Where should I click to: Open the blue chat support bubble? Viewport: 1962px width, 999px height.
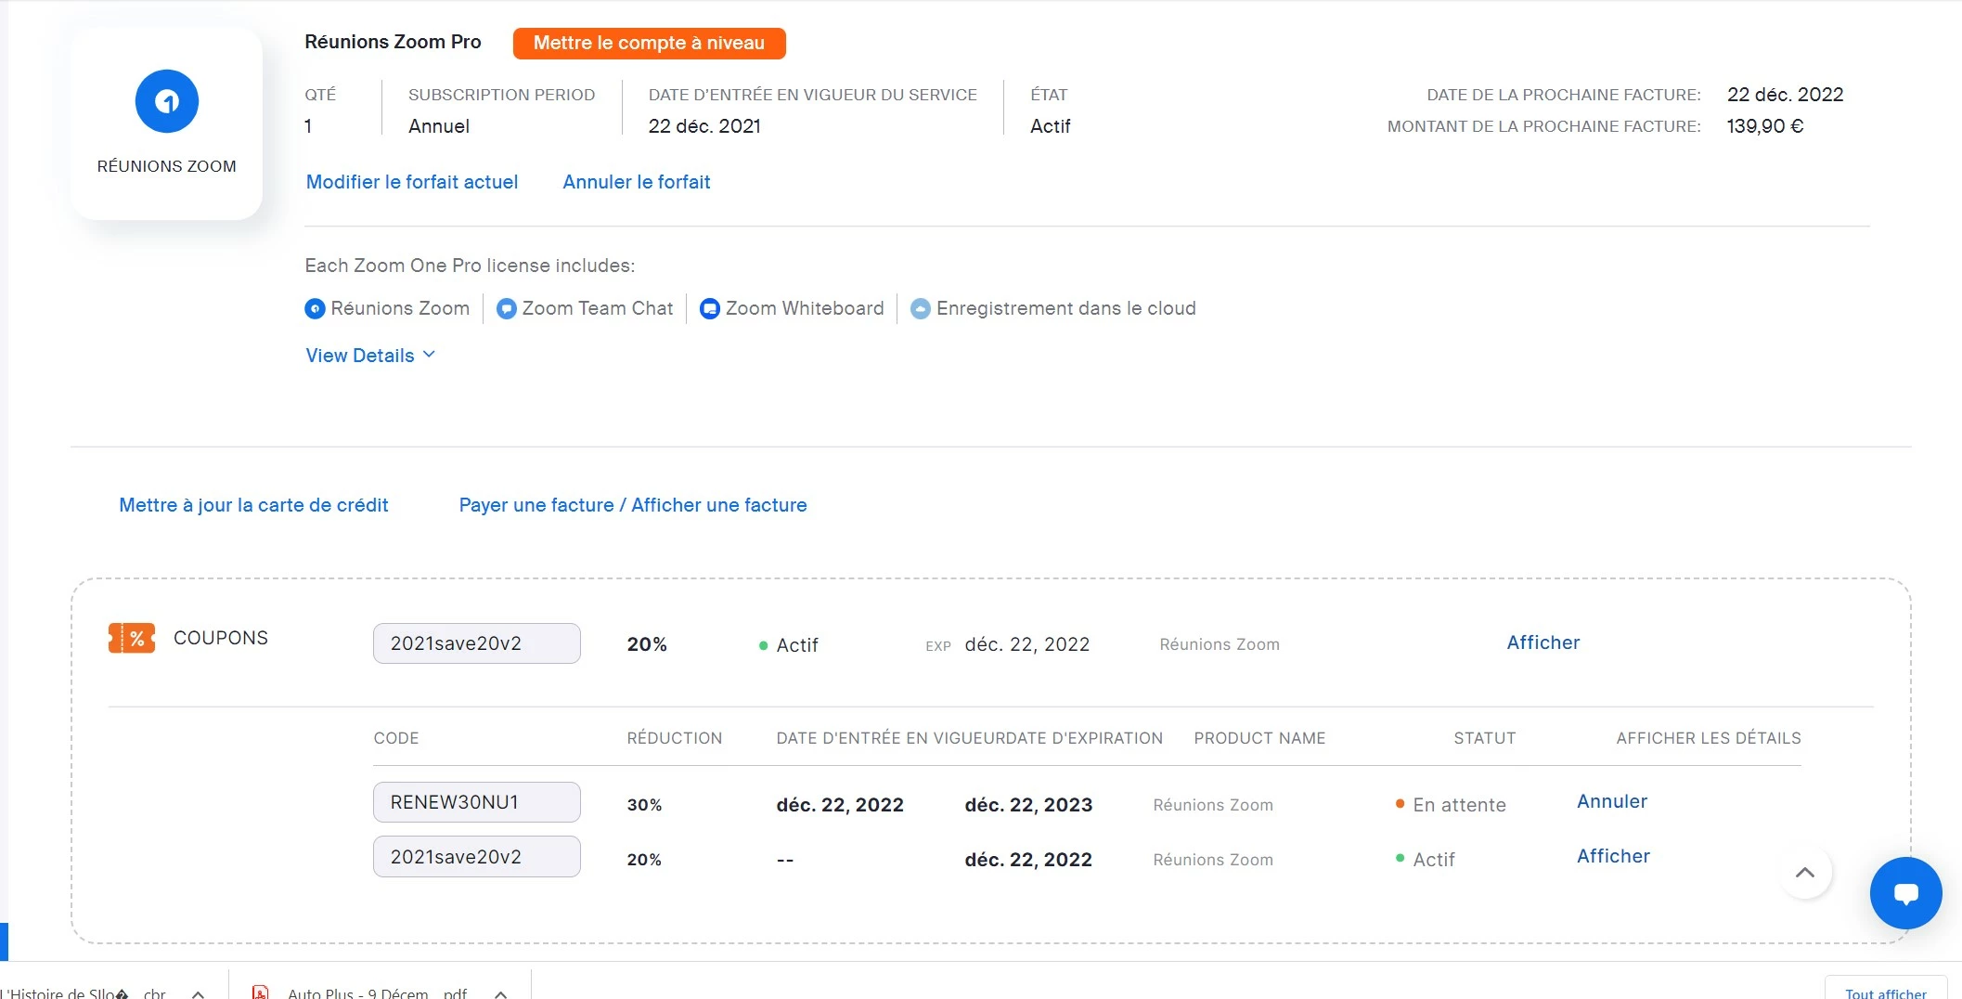click(x=1906, y=893)
